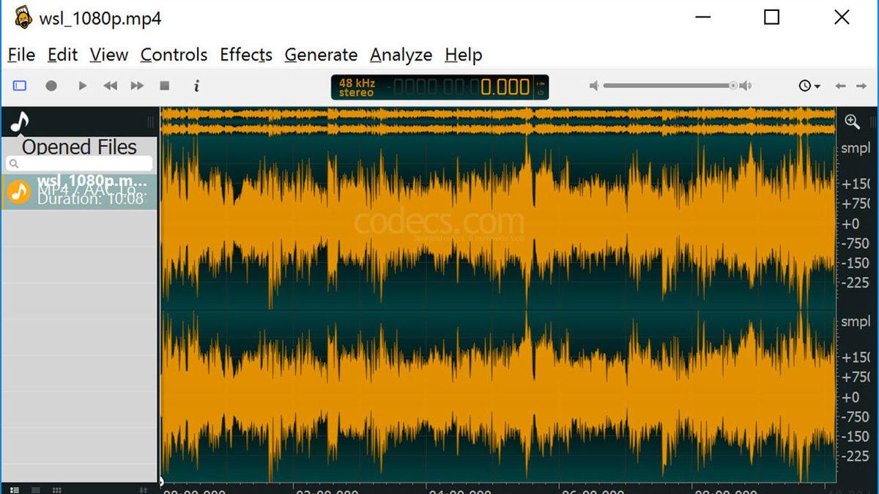Select the Stop playback icon

pyautogui.click(x=166, y=86)
